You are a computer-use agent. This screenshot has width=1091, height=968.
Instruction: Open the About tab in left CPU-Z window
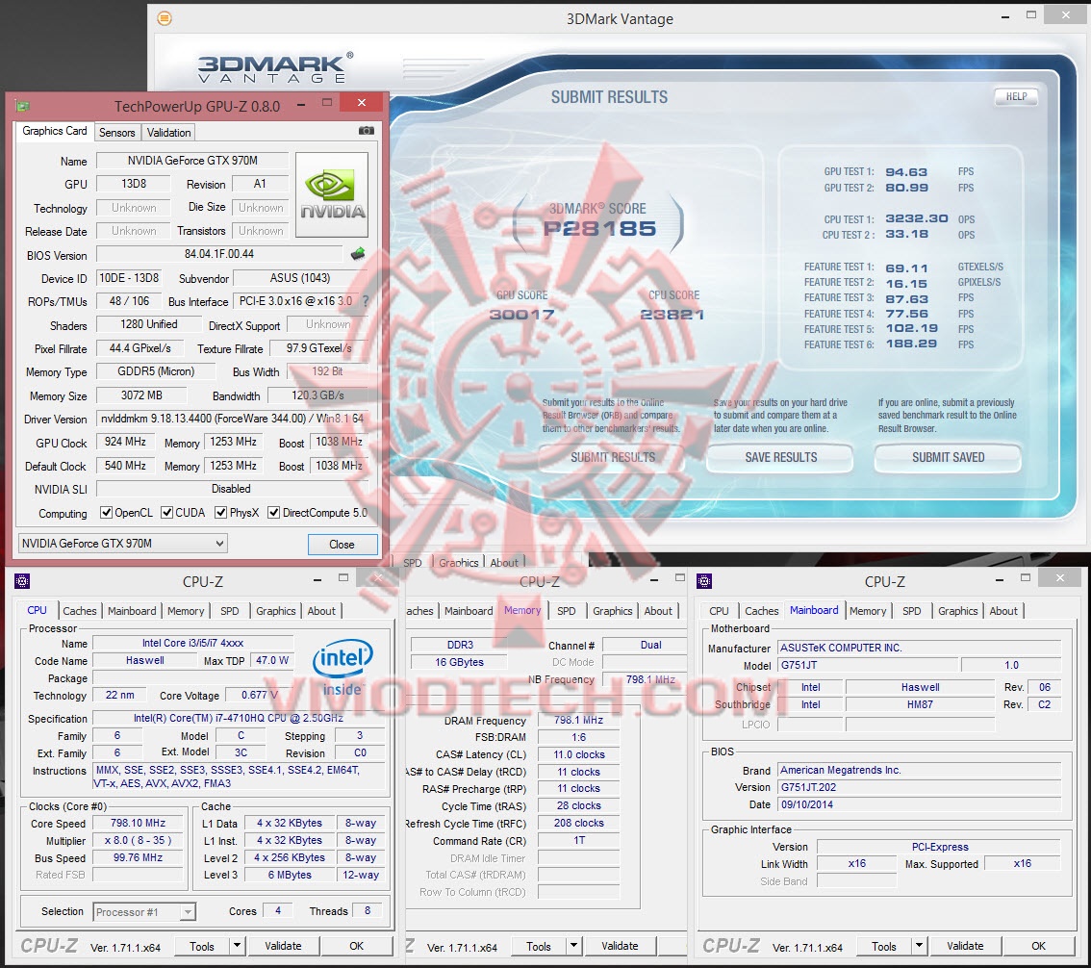tap(321, 610)
